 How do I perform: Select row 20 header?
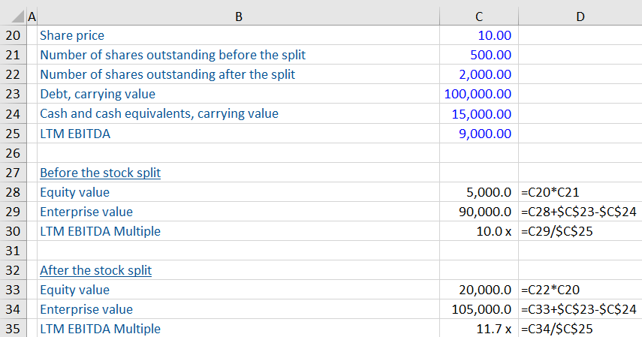click(x=12, y=35)
